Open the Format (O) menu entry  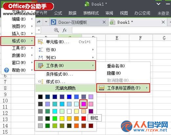[18, 41]
